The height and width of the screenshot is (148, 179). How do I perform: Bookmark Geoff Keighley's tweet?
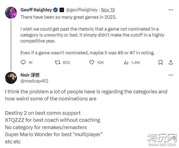(160, 63)
